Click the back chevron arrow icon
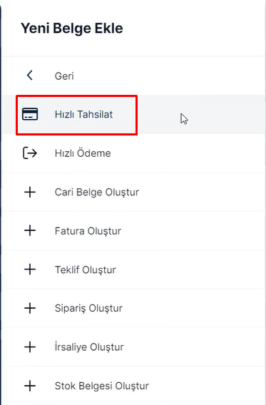Viewport: 266px width, 405px height. [30, 76]
